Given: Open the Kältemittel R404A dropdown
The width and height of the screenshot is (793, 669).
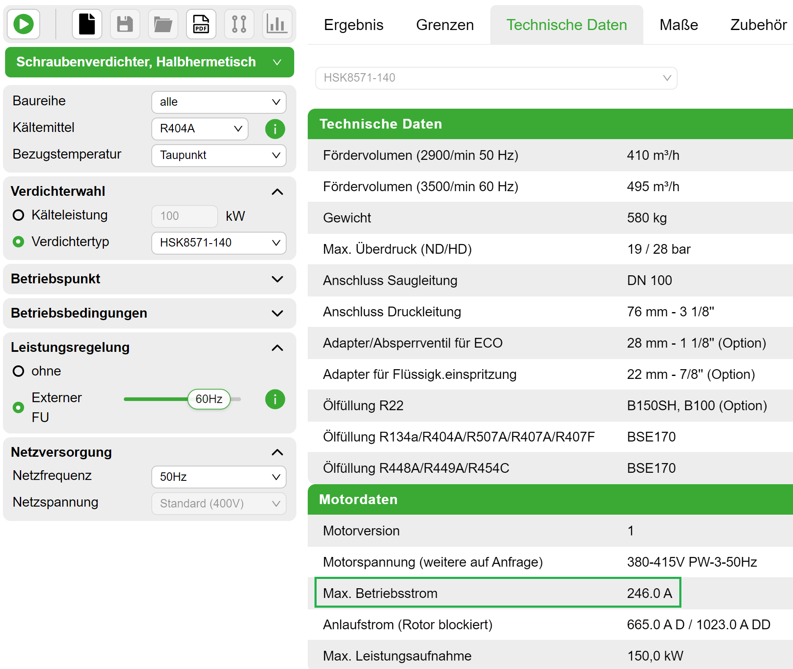Looking at the screenshot, I should pyautogui.click(x=200, y=129).
